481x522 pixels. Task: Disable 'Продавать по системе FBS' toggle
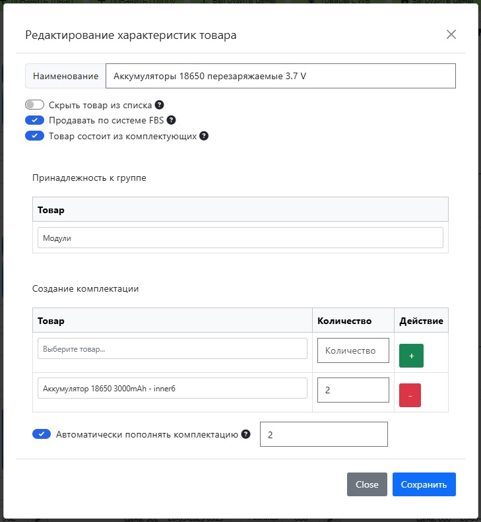[x=34, y=120]
